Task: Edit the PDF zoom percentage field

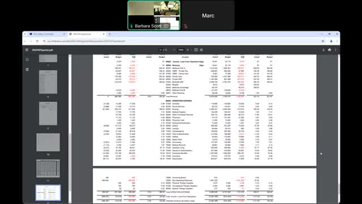Action: (x=181, y=50)
